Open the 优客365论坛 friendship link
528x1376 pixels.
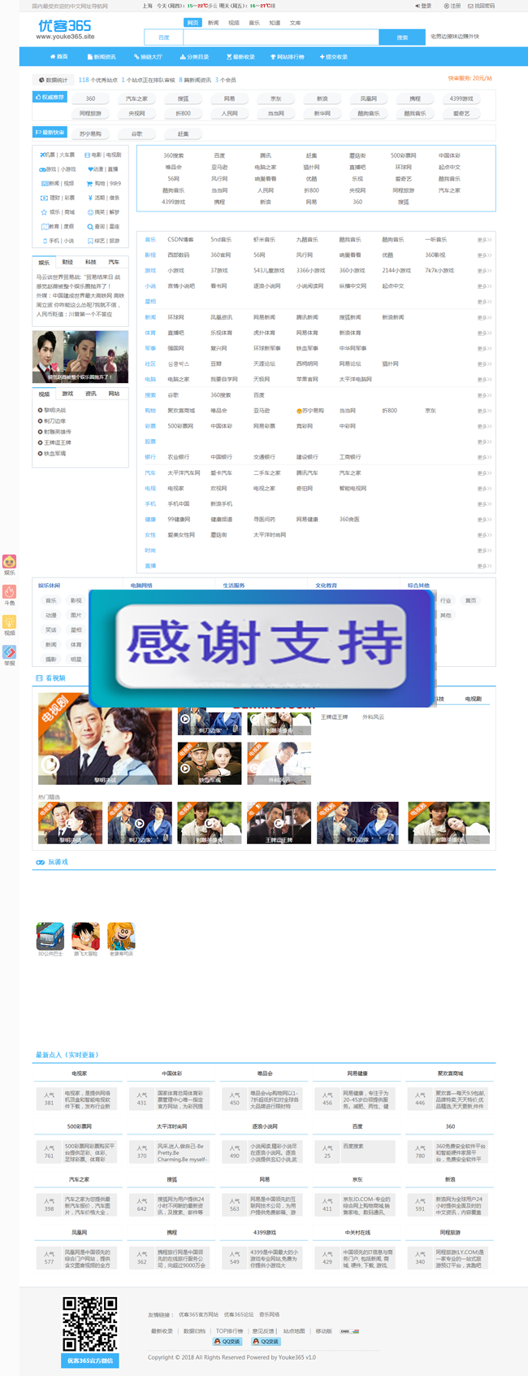tap(239, 1314)
